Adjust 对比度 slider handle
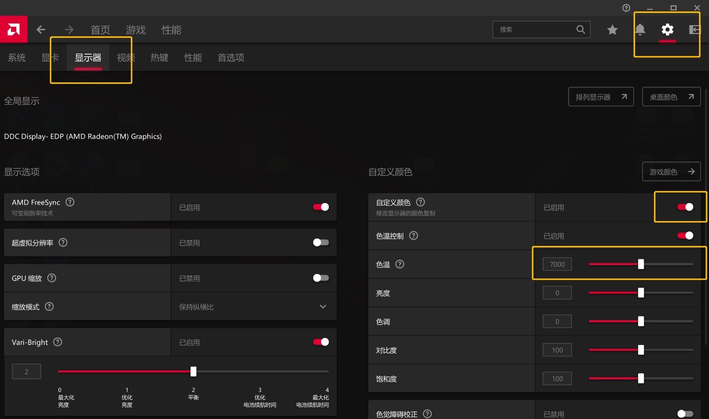This screenshot has height=419, width=709. click(x=641, y=350)
